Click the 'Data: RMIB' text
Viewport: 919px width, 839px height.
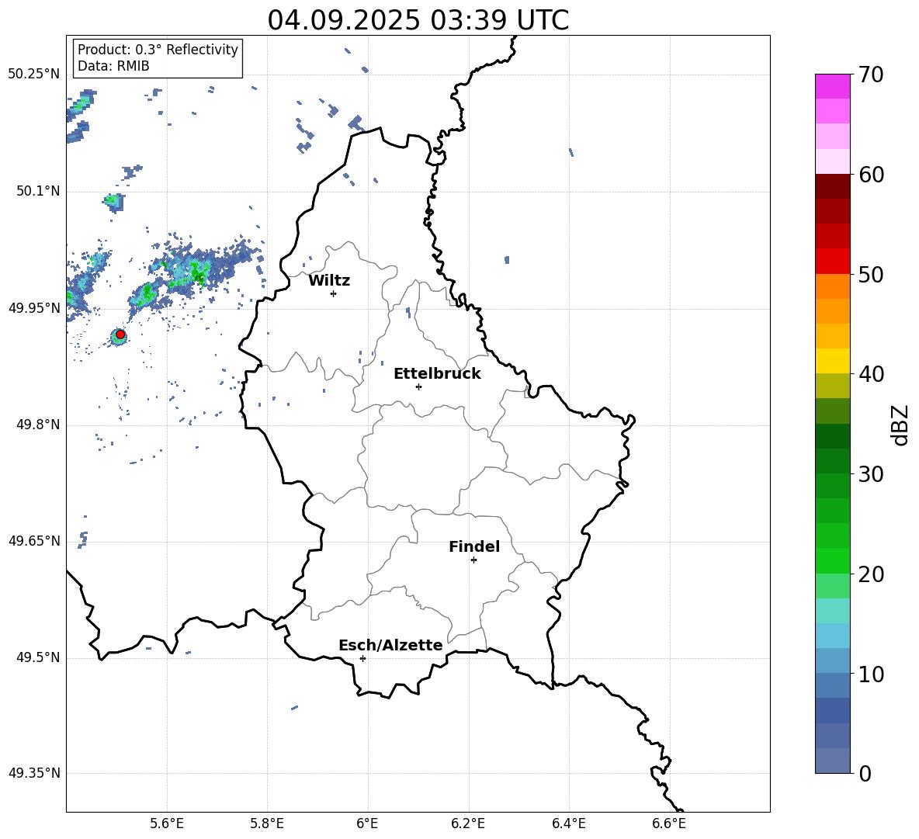[113, 66]
